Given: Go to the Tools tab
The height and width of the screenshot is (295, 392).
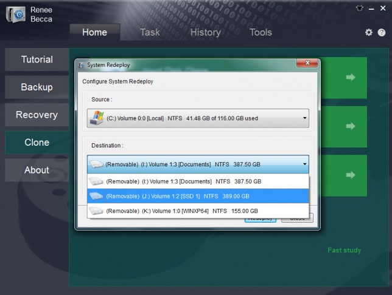Looking at the screenshot, I should click(261, 32).
